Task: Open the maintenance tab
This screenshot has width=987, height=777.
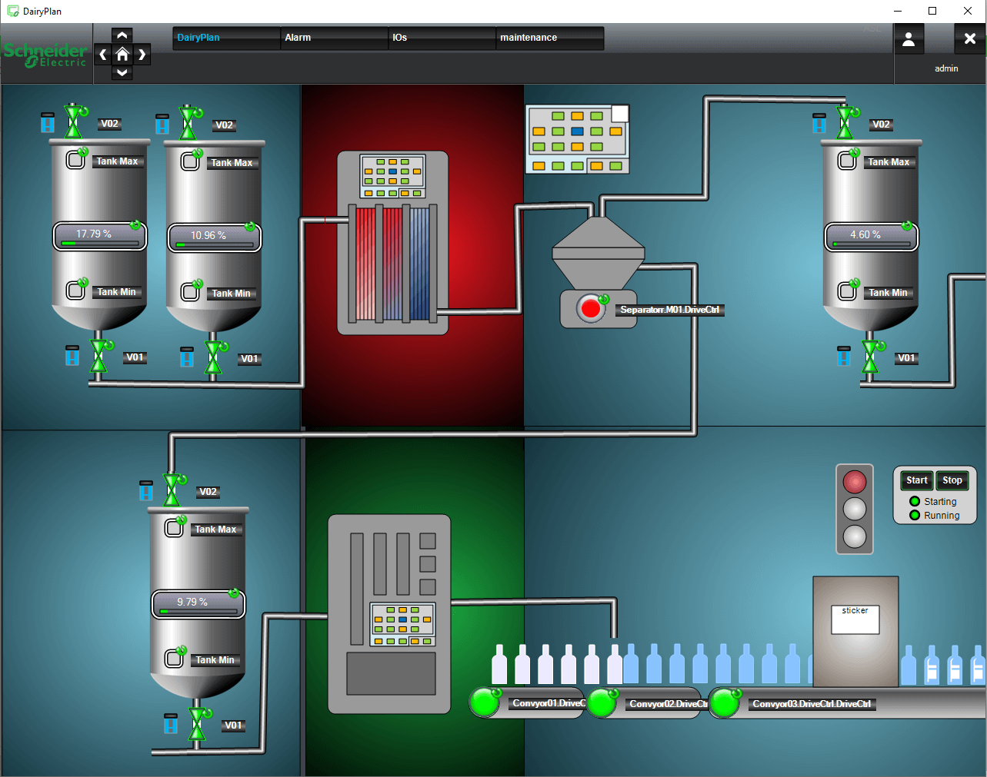Action: point(549,37)
